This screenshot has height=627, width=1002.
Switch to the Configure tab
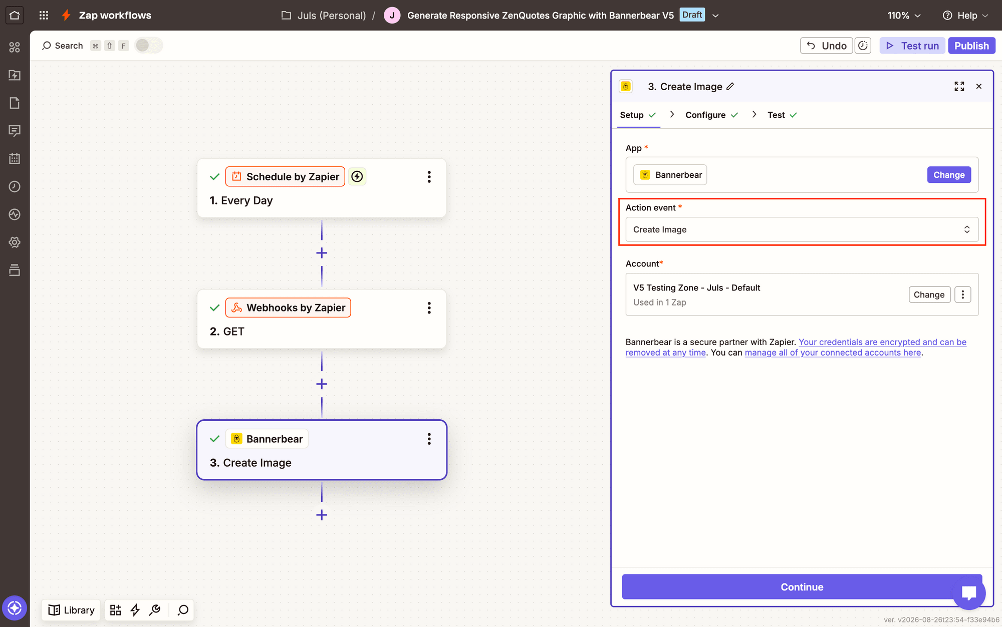click(x=712, y=115)
